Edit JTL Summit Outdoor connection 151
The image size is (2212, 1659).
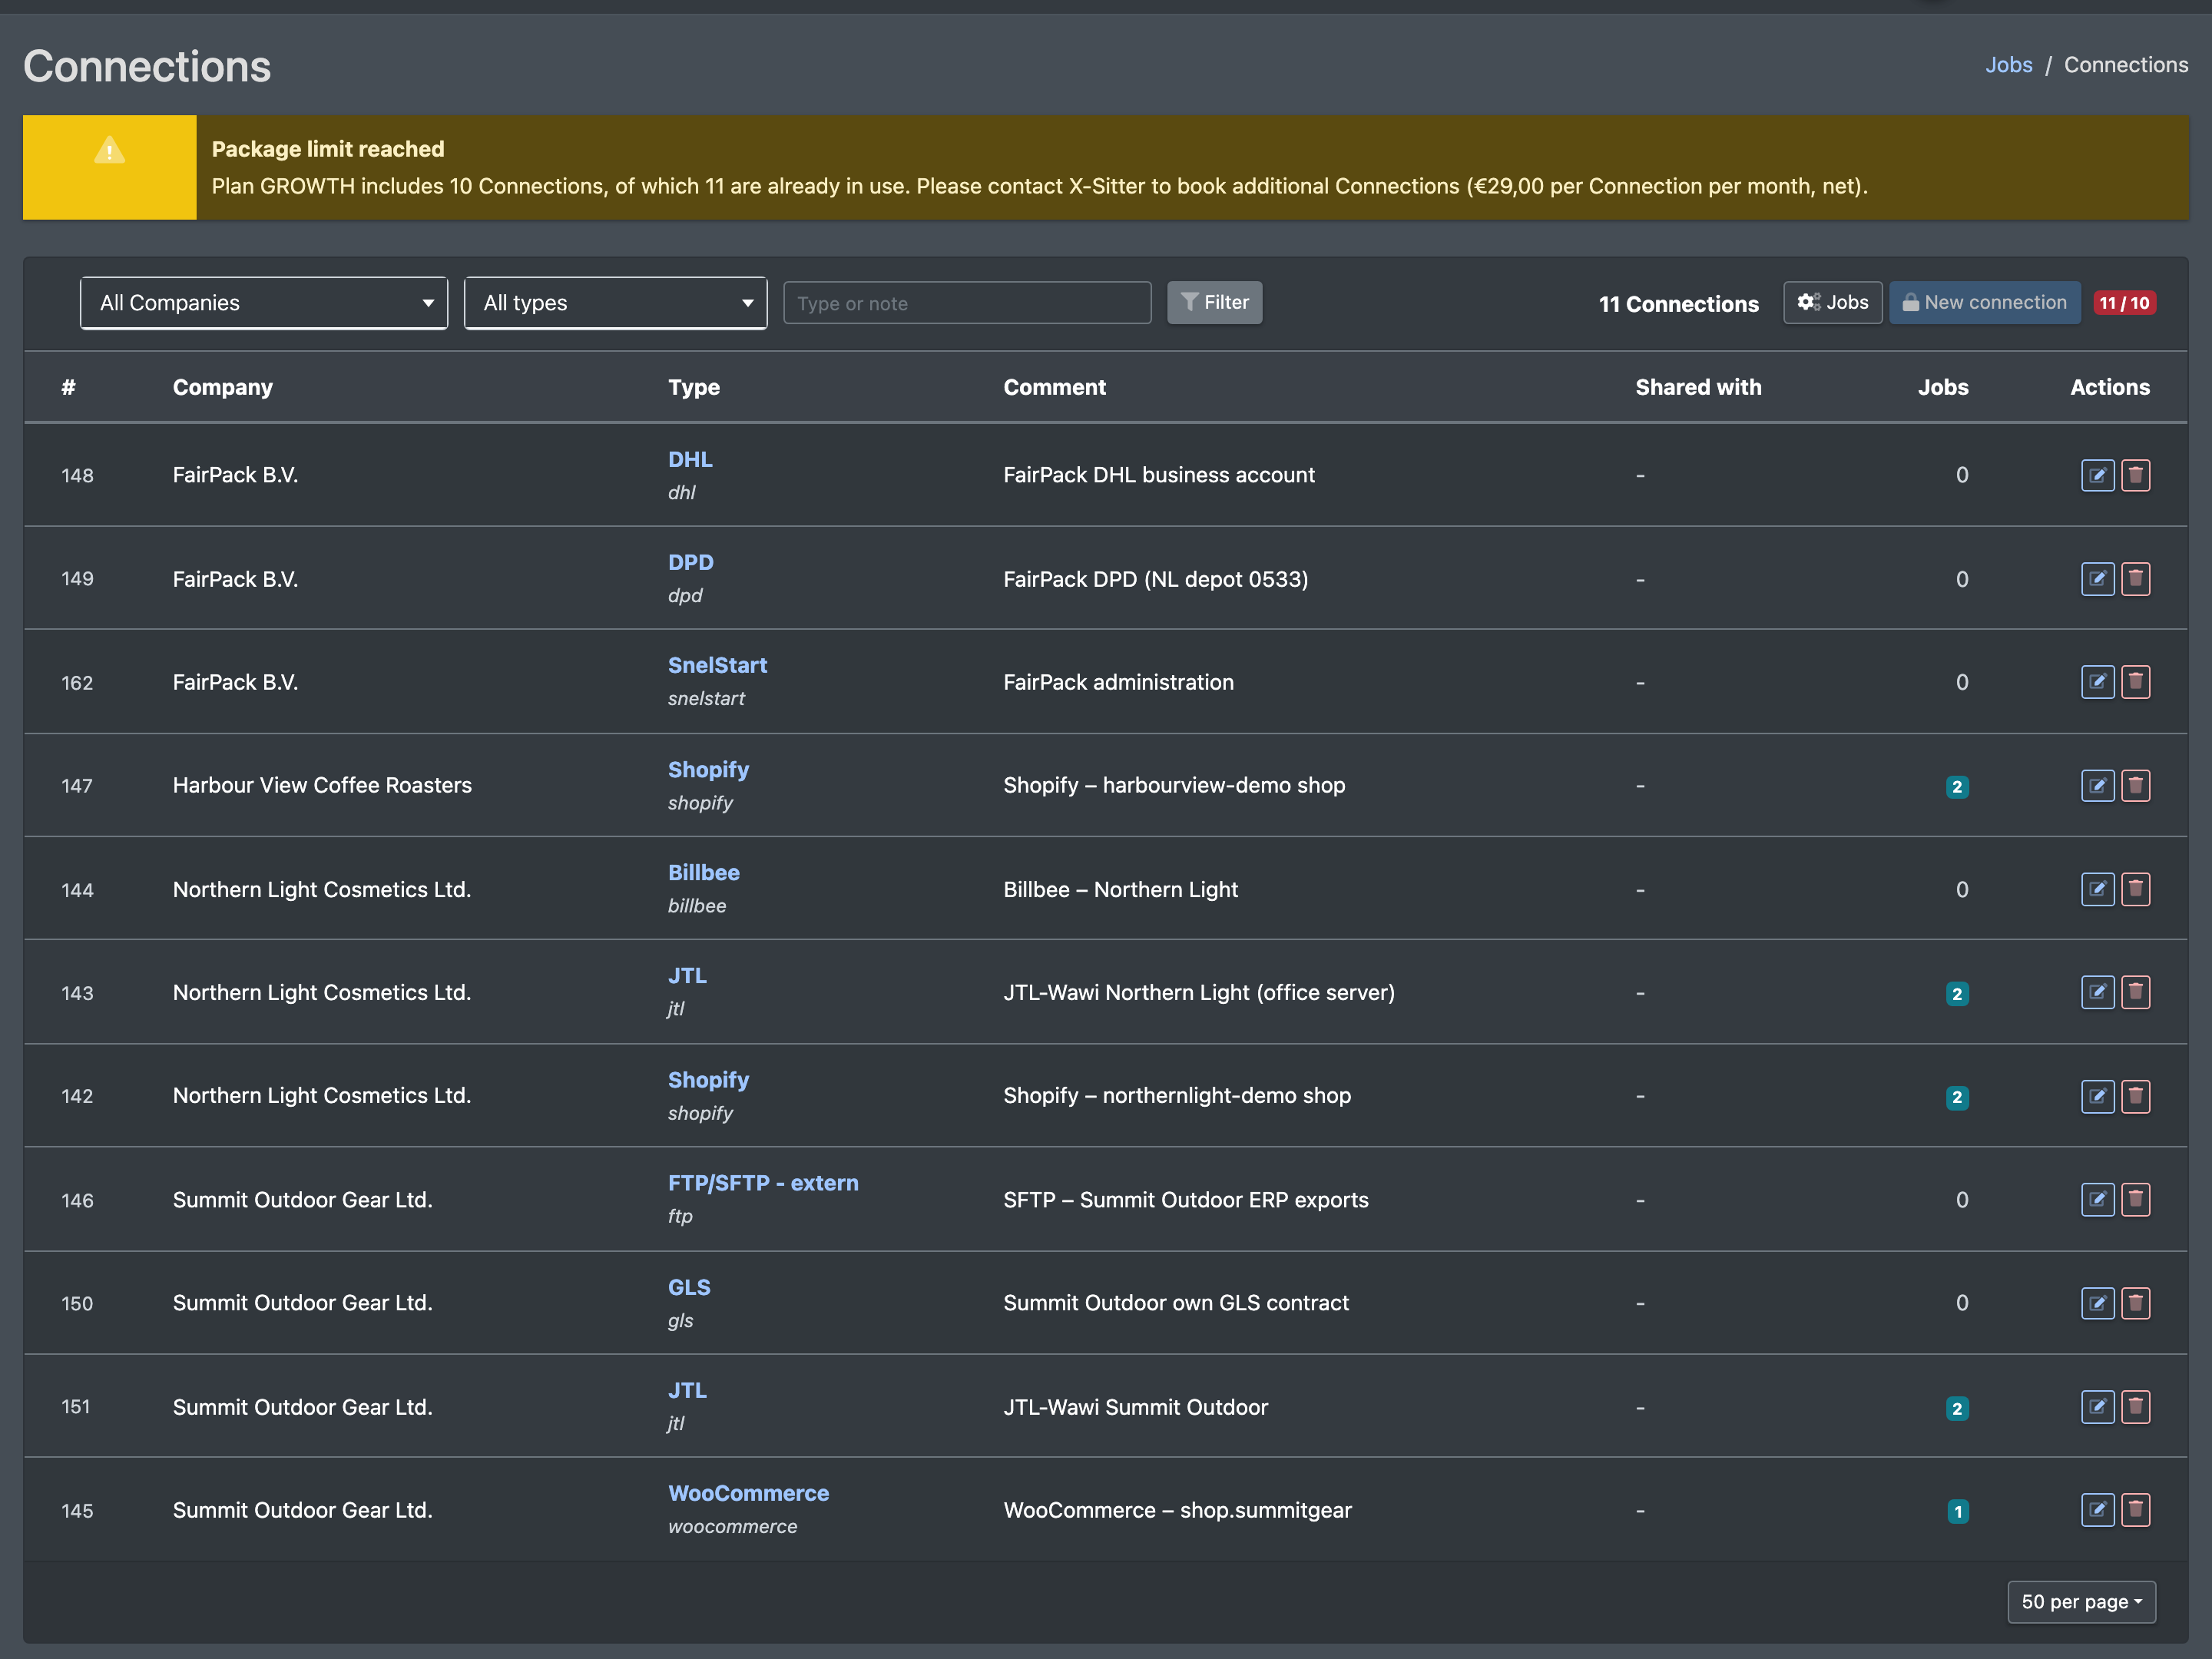(2097, 1407)
